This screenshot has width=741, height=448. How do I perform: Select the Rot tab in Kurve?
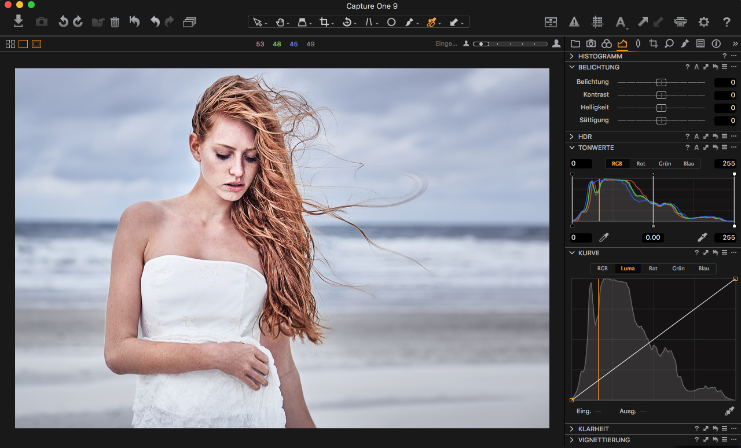point(653,269)
